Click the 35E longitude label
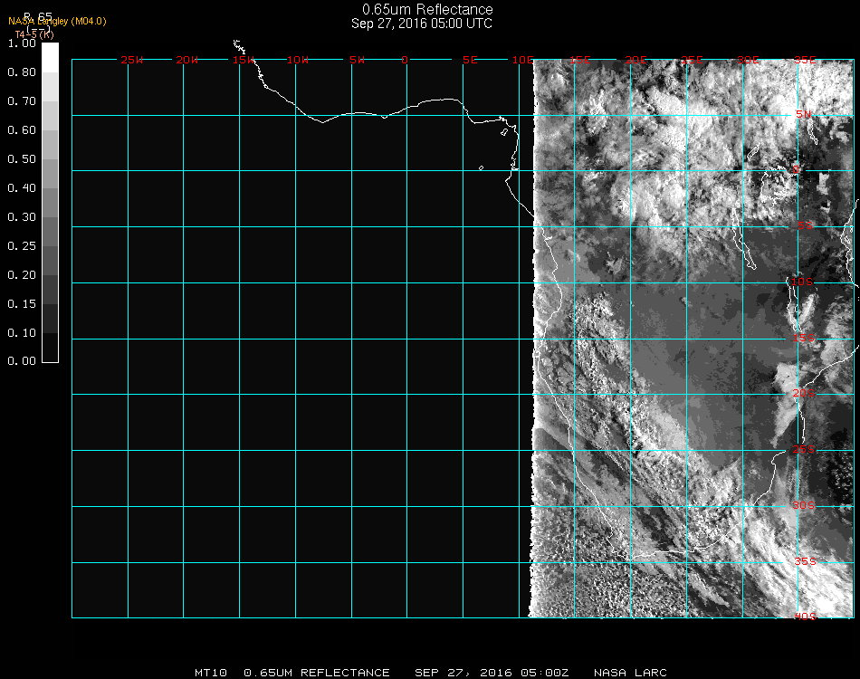Screen dimensions: 860x679 (x=805, y=60)
